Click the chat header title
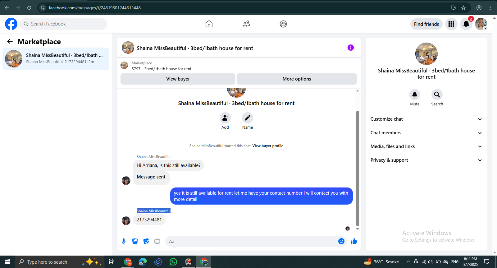The image size is (497, 268). [x=195, y=48]
